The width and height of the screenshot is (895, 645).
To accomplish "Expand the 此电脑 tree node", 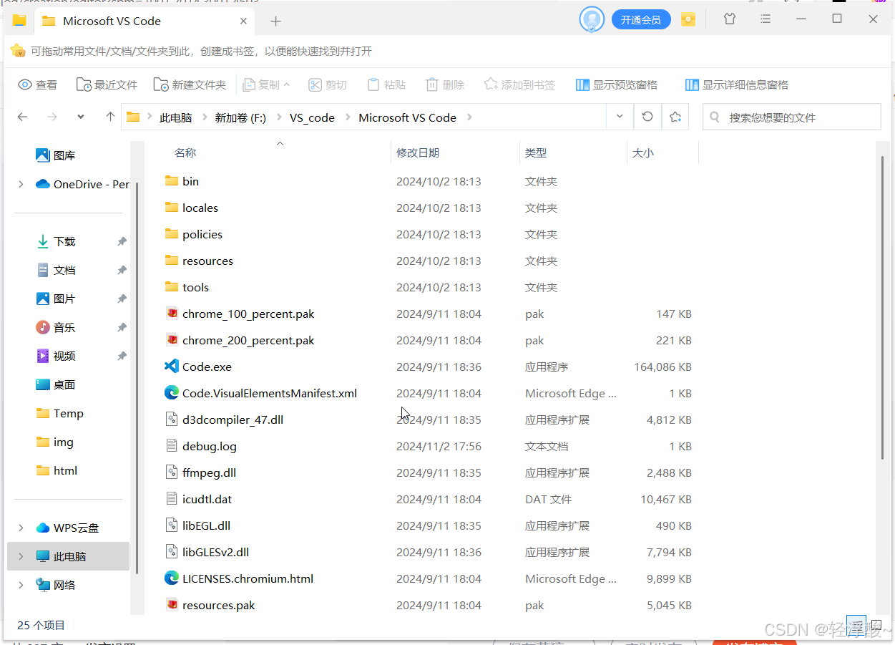I will [21, 556].
